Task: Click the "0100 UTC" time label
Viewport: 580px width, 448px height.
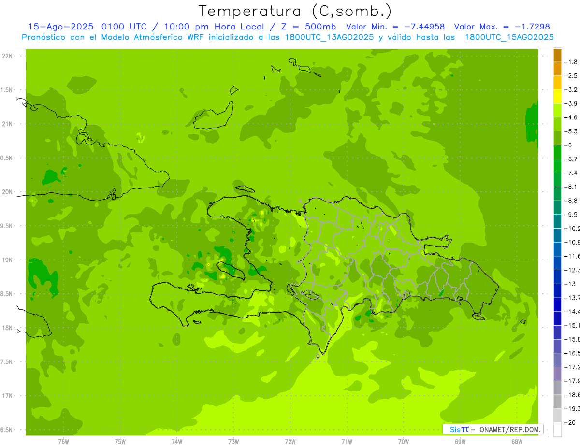Action: 124,27
